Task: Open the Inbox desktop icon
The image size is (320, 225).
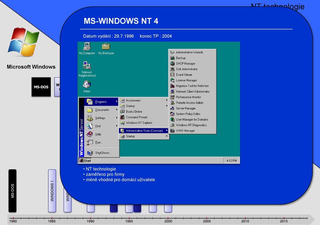Action: pos(87,86)
